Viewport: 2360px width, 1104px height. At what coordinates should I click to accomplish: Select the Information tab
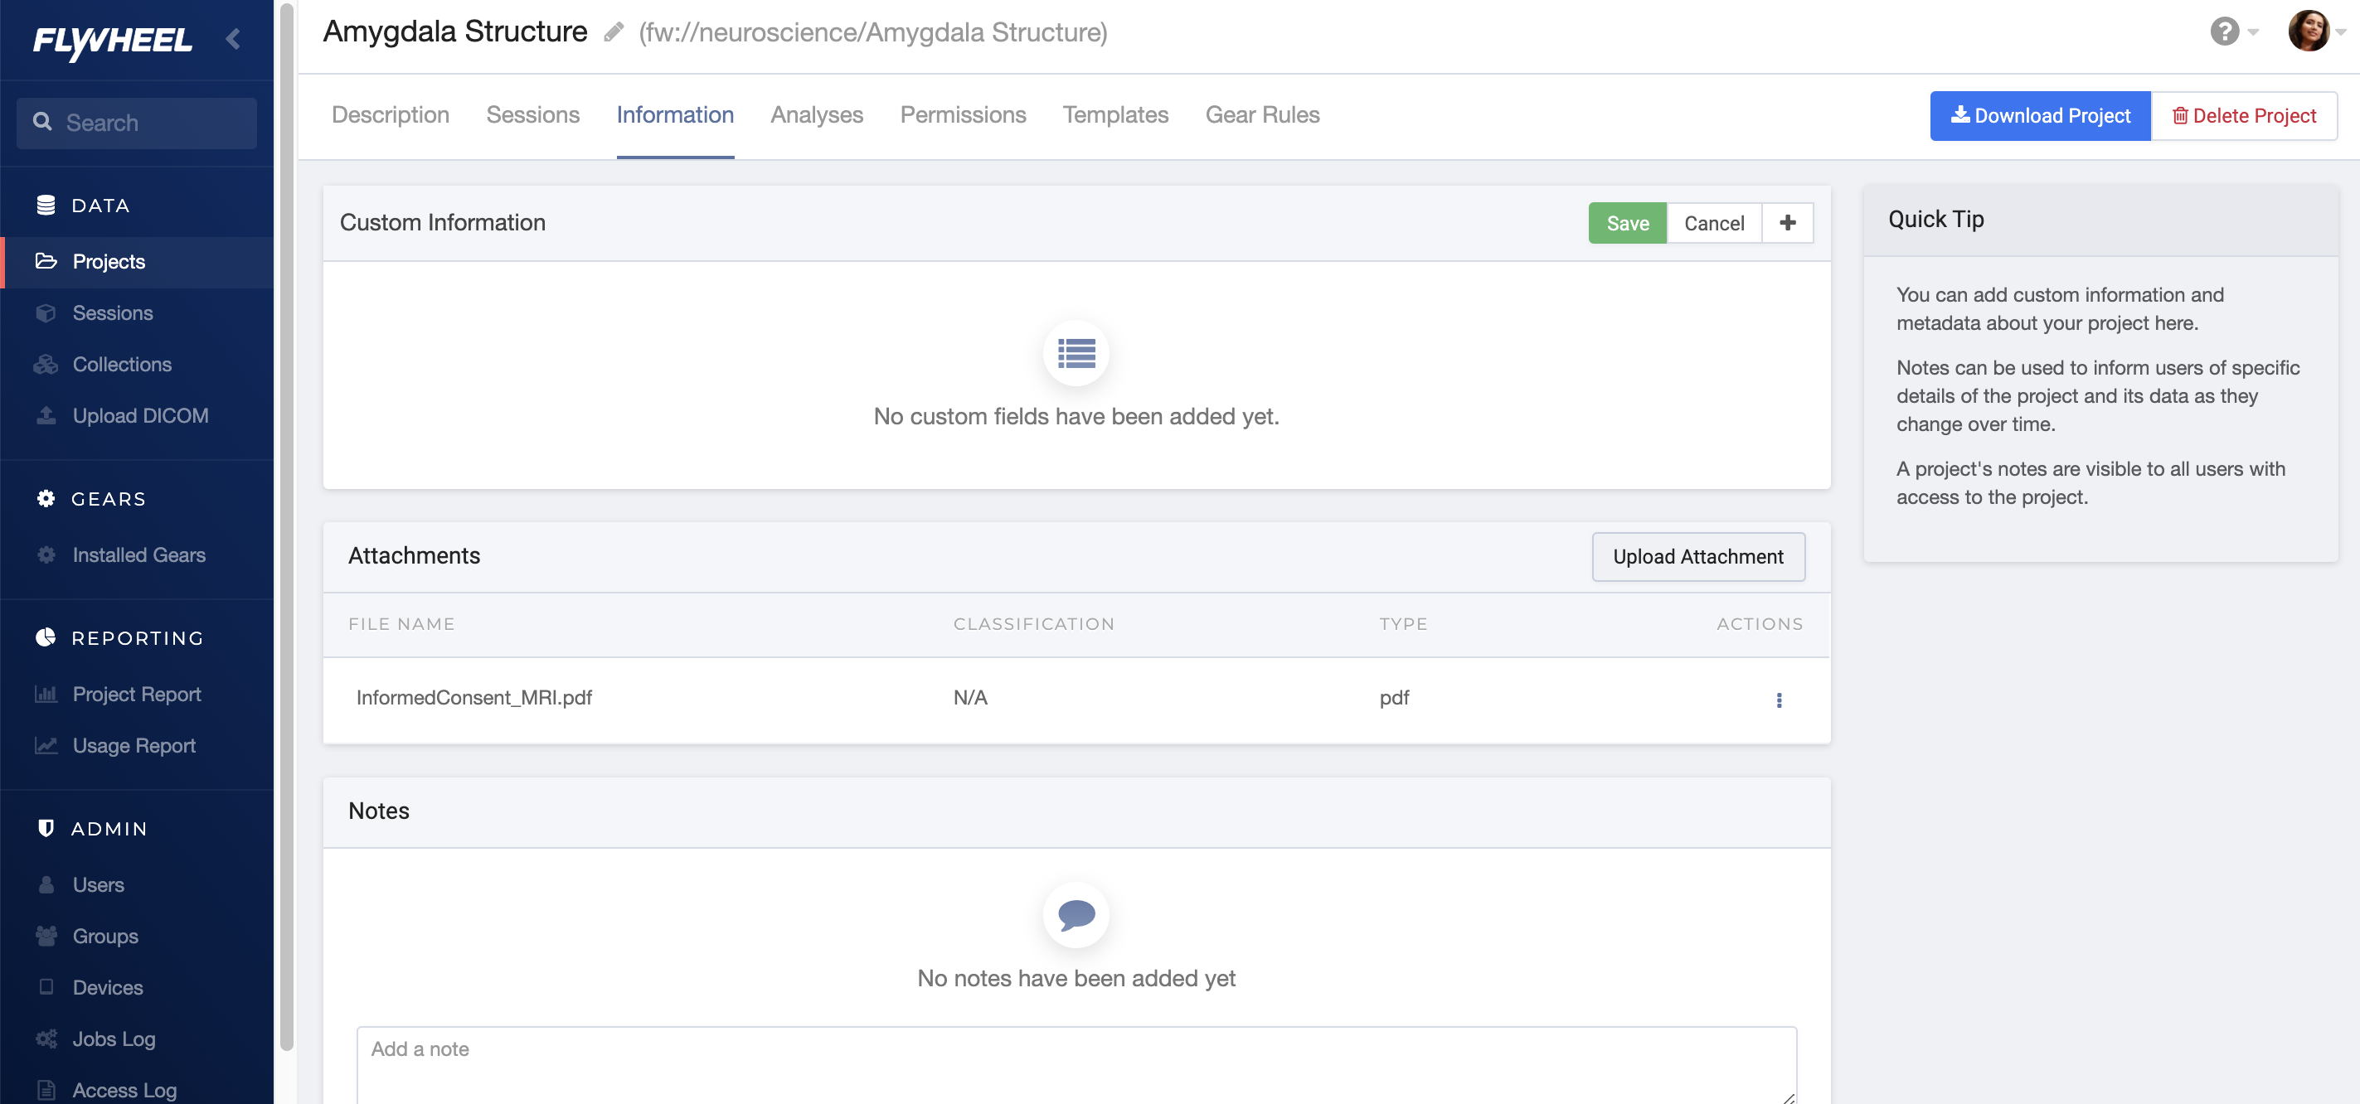[674, 114]
